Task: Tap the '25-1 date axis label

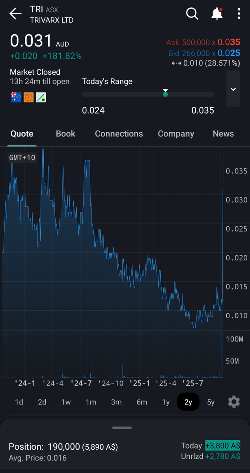Action: [140, 383]
